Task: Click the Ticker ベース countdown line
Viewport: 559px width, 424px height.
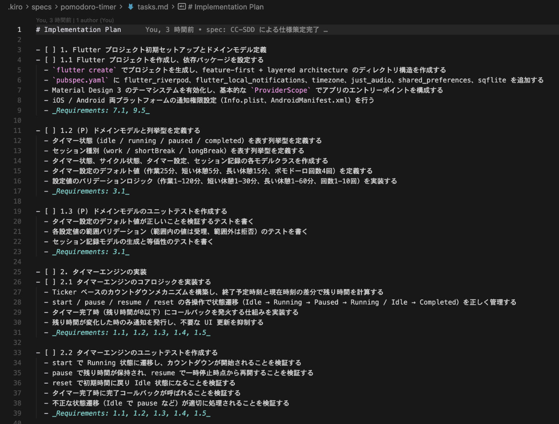Action: tap(214, 292)
